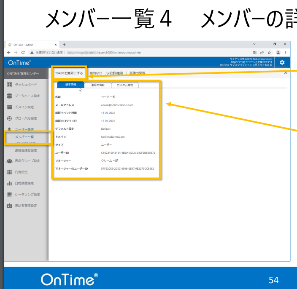Open ドメイン設定 in sidebar
Viewport: 297px width, 289px height.
pos(24,107)
